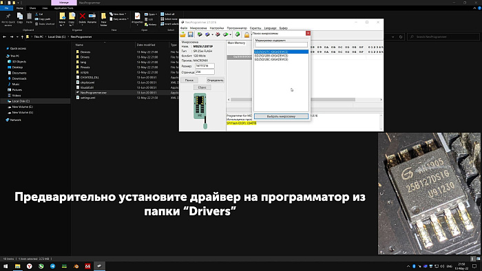Click Cut in the Clipboard group
The height and width of the screenshot is (271, 482).
[x=39, y=14]
